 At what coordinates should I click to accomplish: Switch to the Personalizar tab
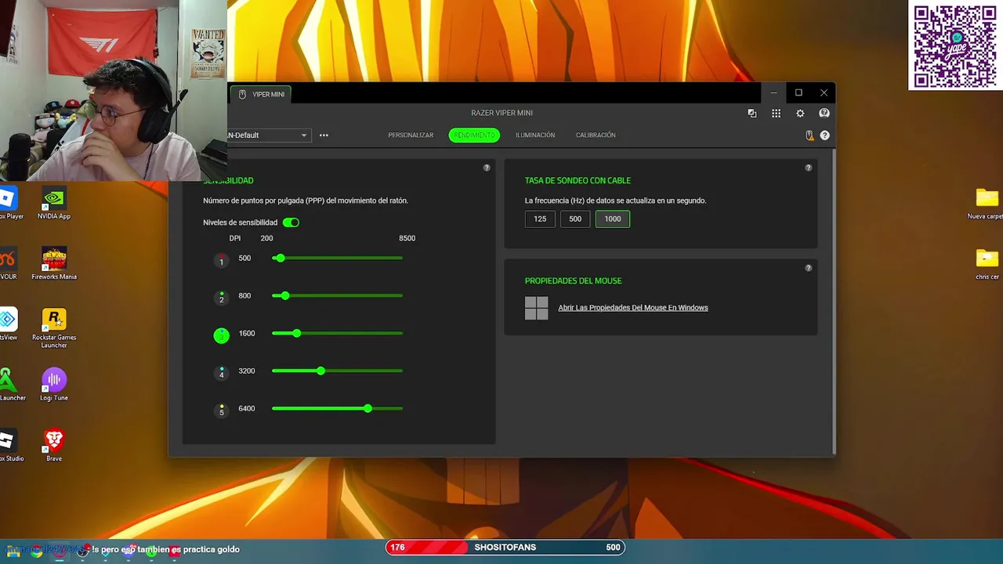point(411,136)
